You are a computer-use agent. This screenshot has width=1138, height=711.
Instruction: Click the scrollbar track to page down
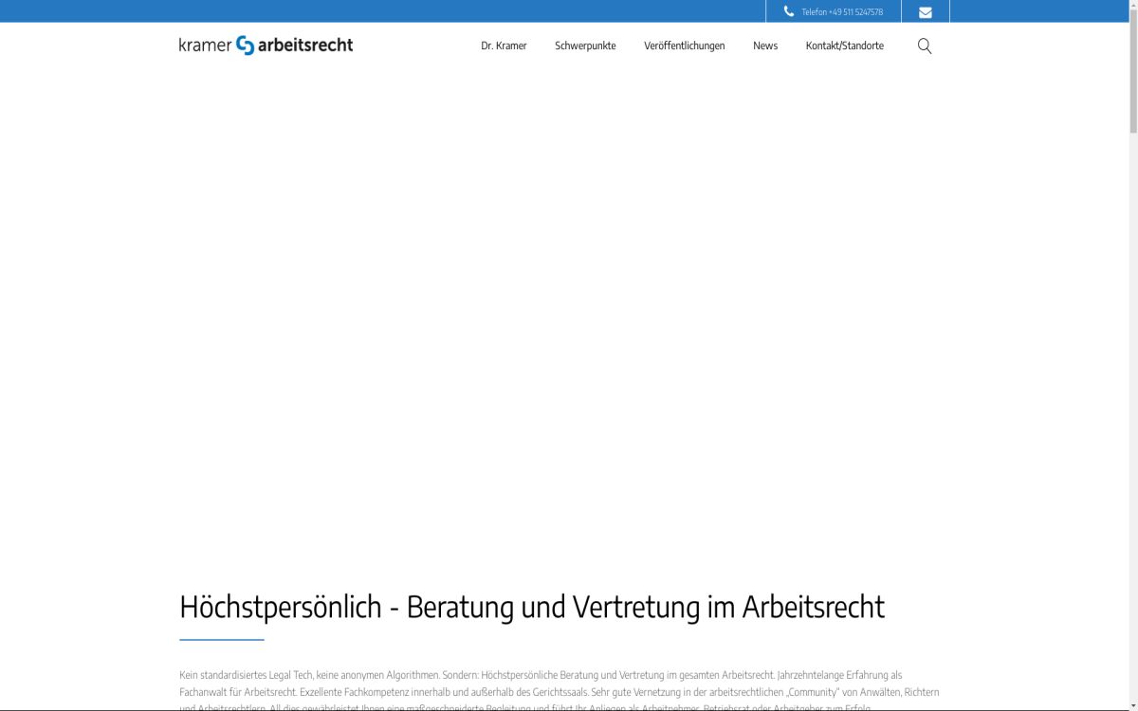pyautogui.click(x=1133, y=379)
